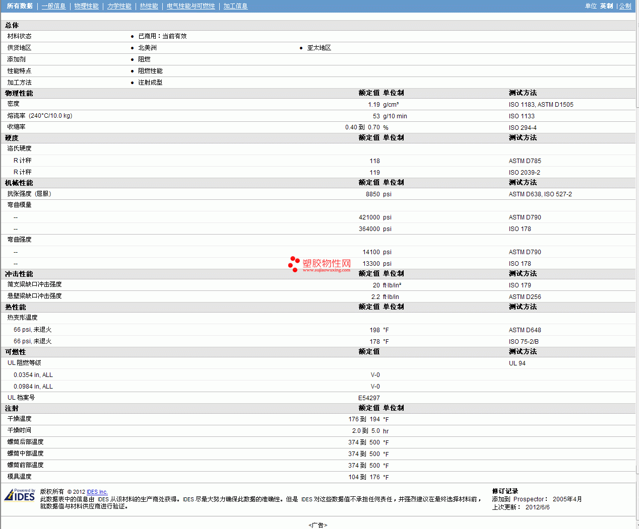The width and height of the screenshot is (639, 529).
Task: Switch to the 热性能 tab
Action: (x=149, y=6)
